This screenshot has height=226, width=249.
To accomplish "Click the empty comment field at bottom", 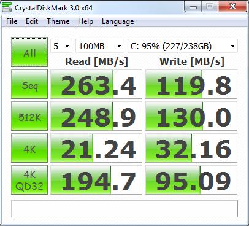I will [x=124, y=209].
